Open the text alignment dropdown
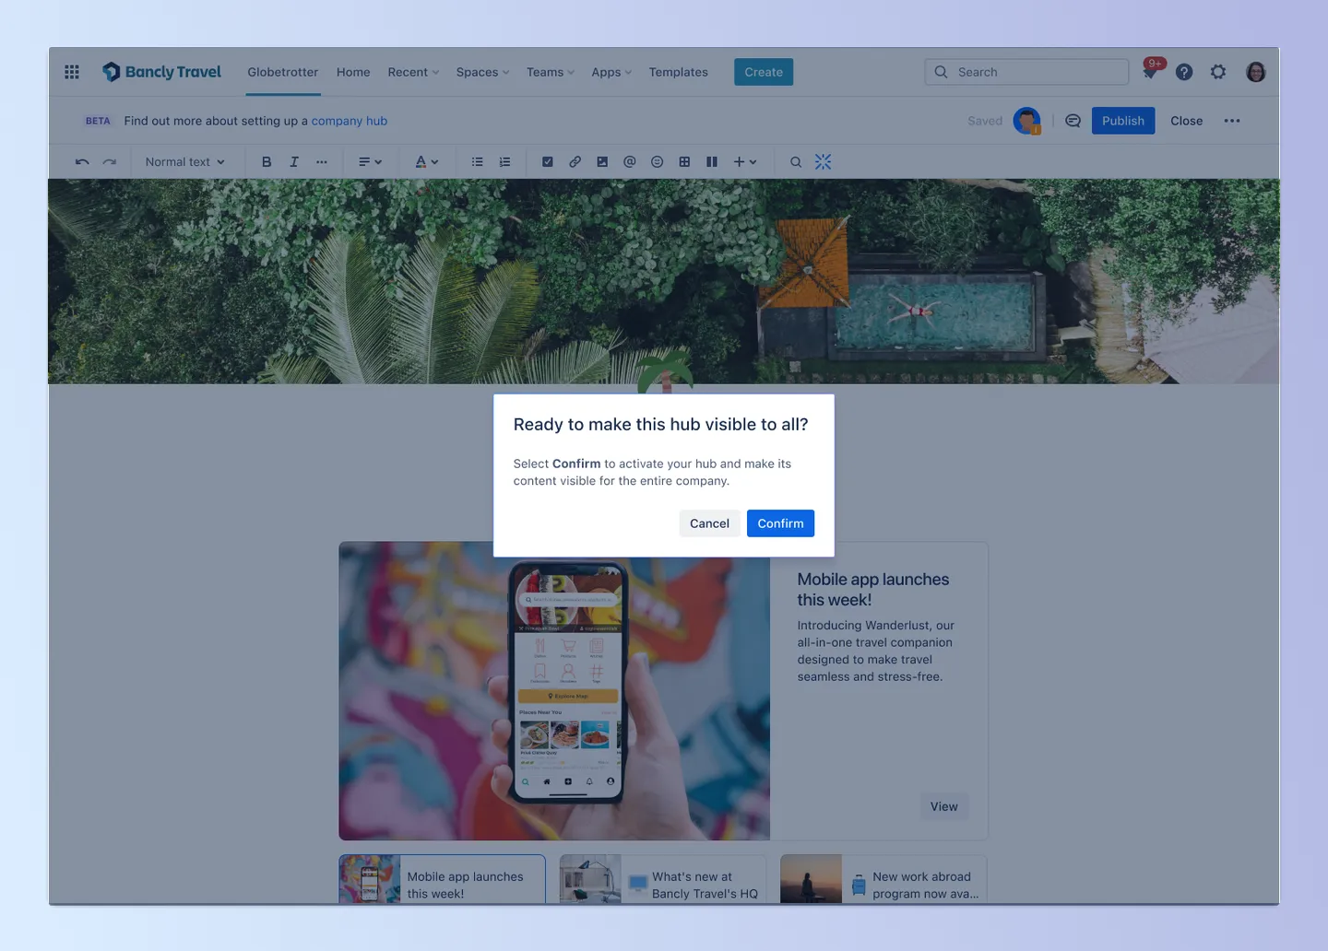Image resolution: width=1328 pixels, height=951 pixels. point(370,162)
